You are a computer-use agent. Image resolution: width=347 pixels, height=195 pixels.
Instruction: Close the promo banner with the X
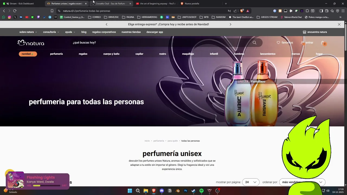click(x=339, y=24)
